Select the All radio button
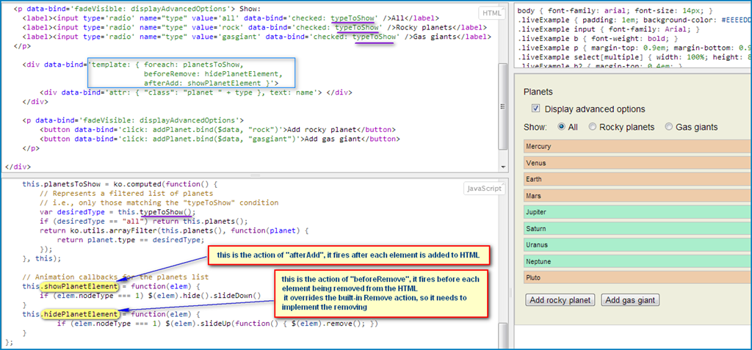The width and height of the screenshot is (752, 350). [563, 127]
